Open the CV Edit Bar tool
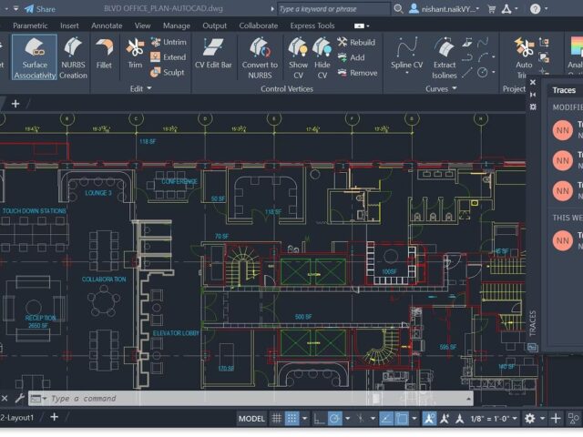 coord(212,56)
